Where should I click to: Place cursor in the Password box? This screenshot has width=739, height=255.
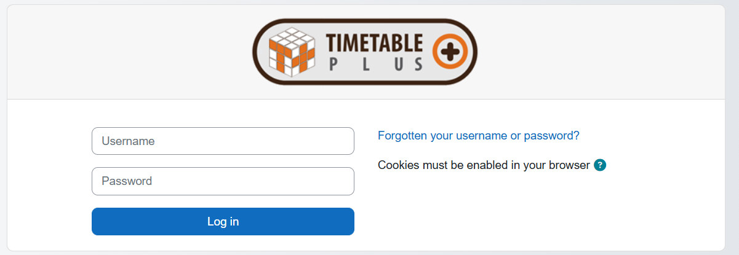pos(223,181)
